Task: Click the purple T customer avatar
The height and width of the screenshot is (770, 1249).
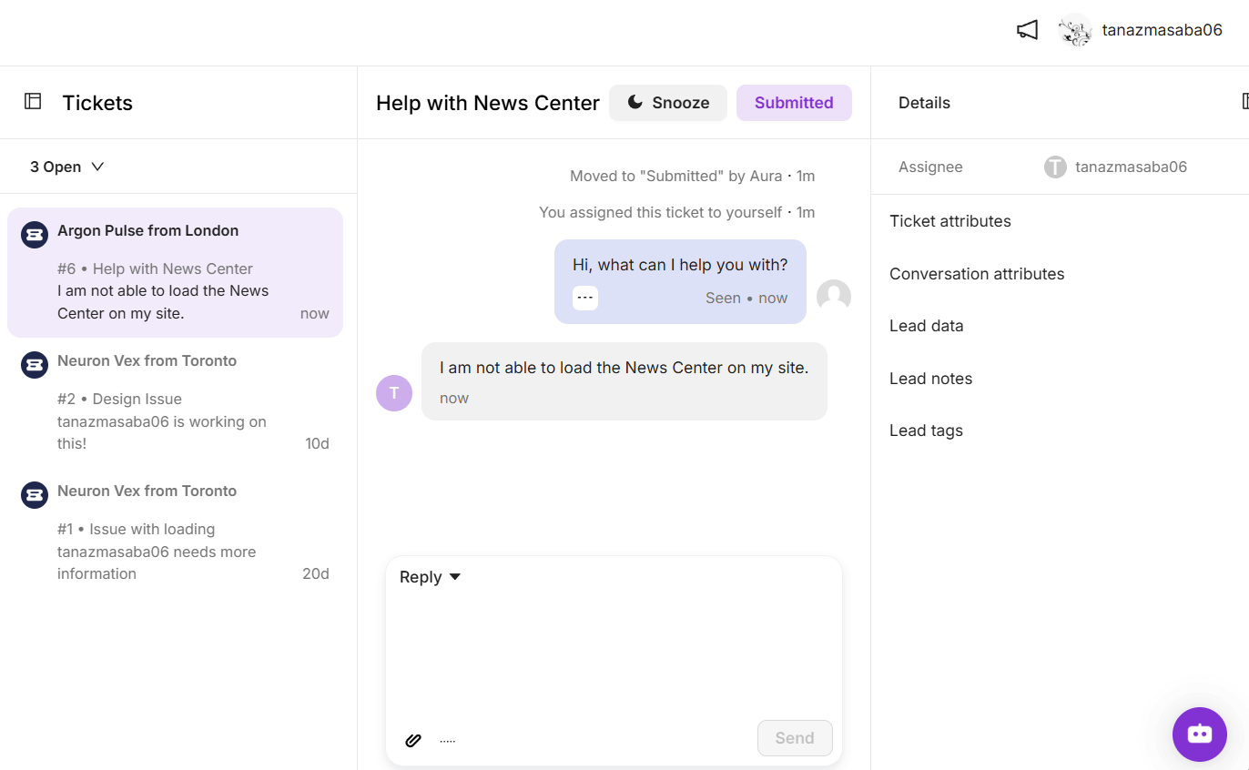Action: point(394,393)
